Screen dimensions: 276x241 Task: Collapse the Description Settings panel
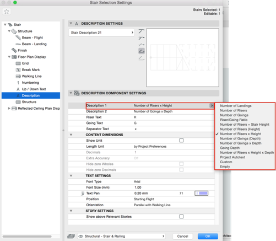pyautogui.click(x=71, y=23)
